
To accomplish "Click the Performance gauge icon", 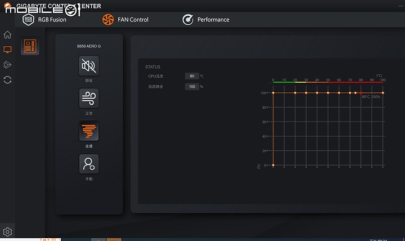I will 188,20.
